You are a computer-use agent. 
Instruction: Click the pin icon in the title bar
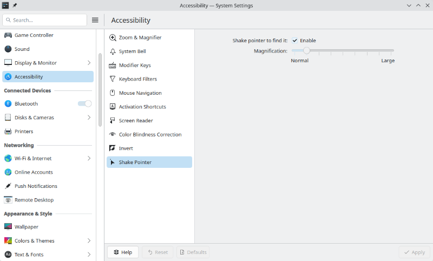[x=15, y=5]
